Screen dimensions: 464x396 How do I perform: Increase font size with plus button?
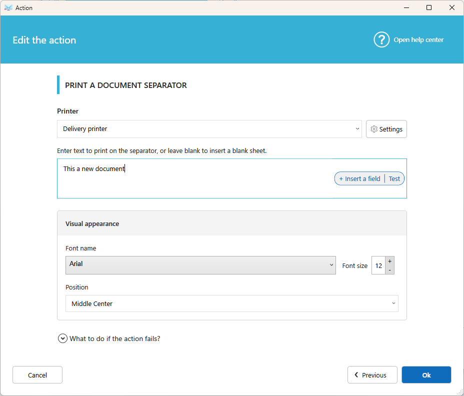[389, 261]
